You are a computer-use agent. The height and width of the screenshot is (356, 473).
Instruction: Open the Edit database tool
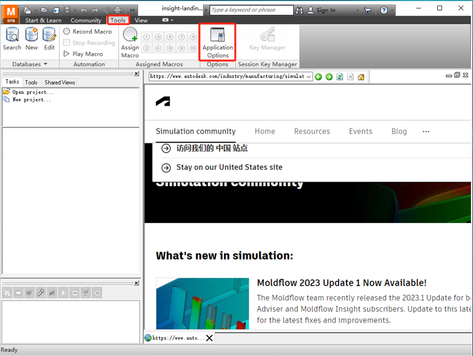(x=49, y=38)
